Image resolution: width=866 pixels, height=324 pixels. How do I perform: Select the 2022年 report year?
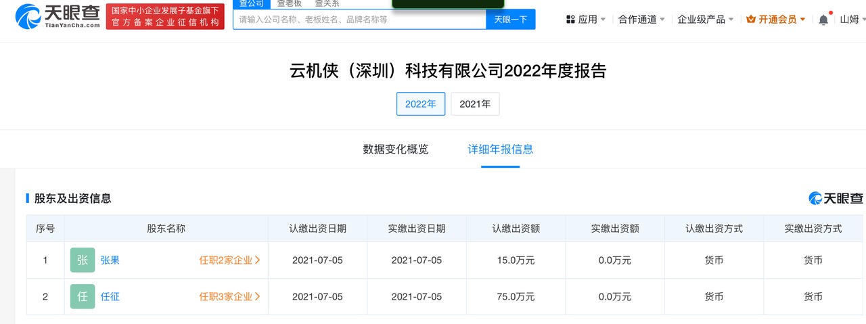pos(421,103)
